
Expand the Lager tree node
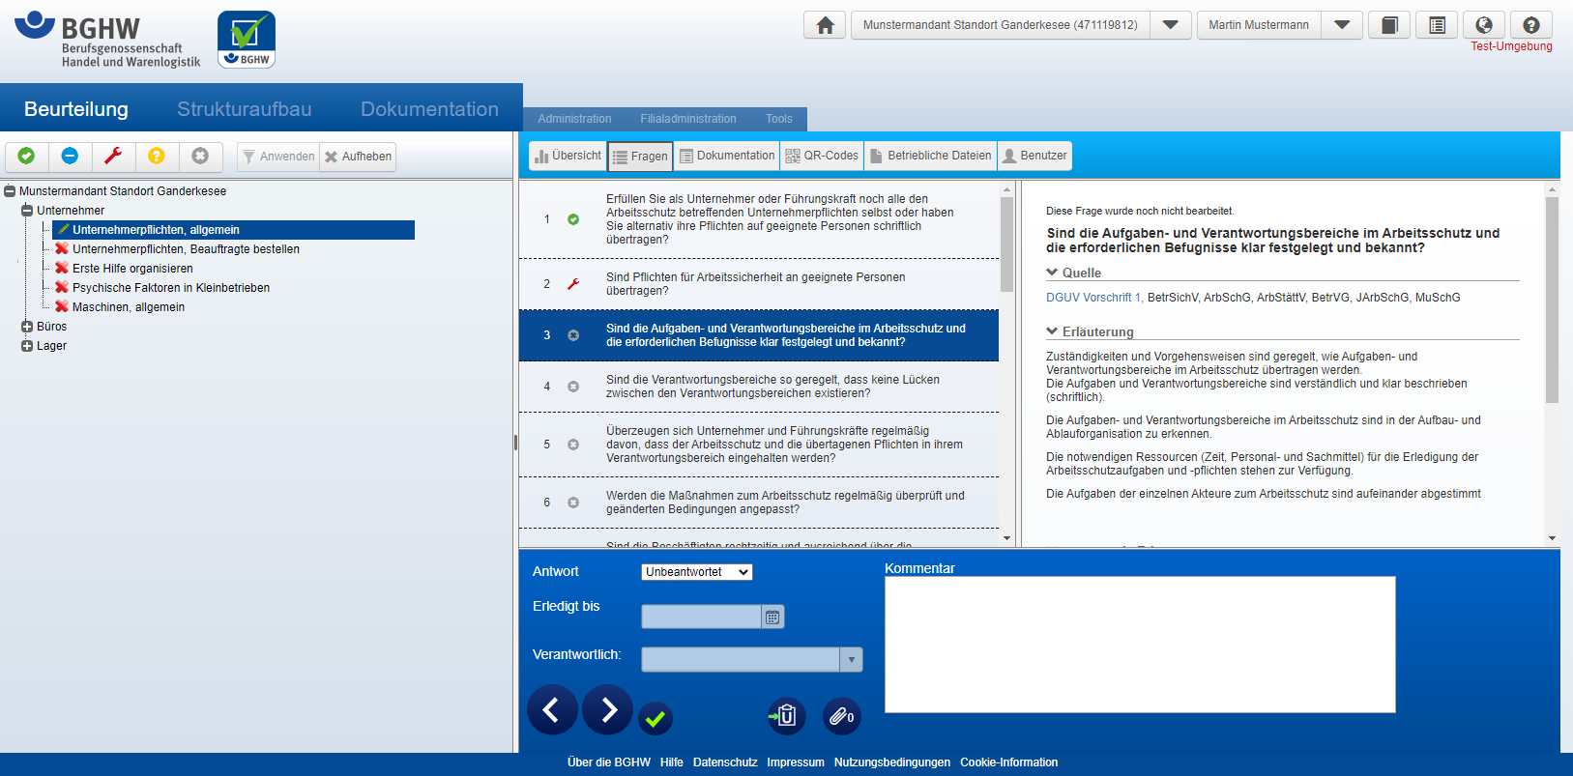(27, 346)
